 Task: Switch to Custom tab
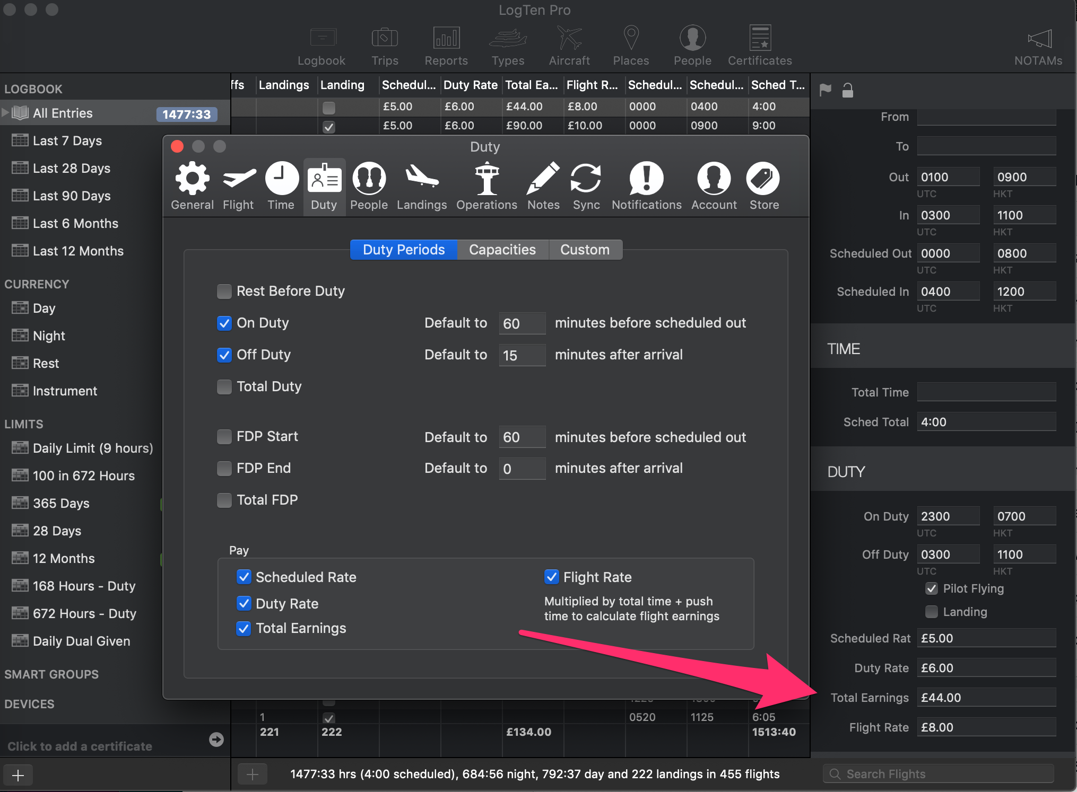pos(585,250)
